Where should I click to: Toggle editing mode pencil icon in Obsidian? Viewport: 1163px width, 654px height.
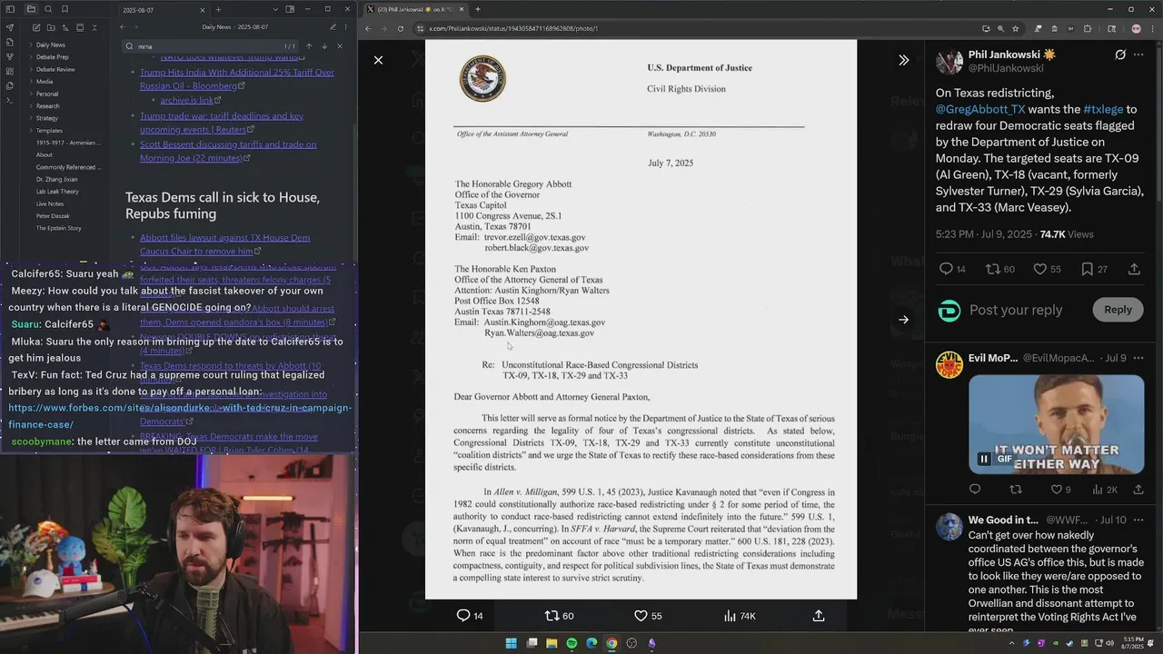(x=333, y=27)
